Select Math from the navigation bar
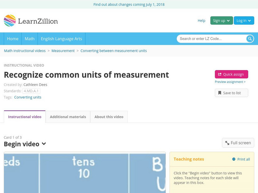 tap(29, 39)
